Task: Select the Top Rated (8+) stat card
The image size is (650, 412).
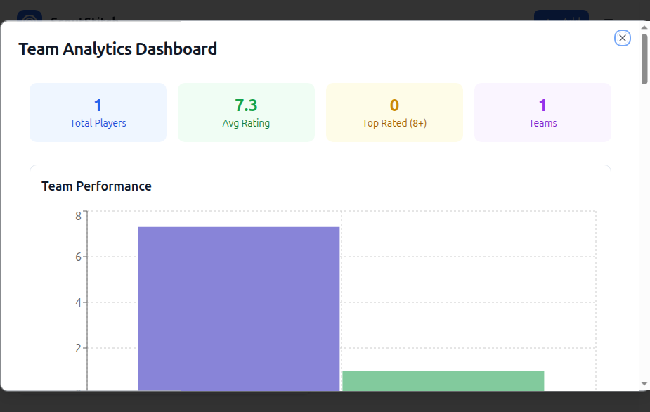Action: (x=394, y=112)
